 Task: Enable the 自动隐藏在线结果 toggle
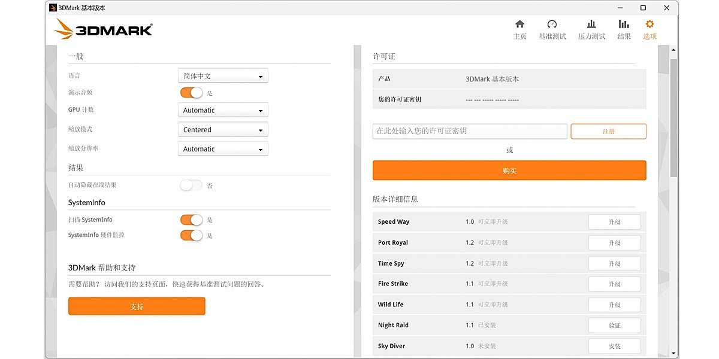pos(191,185)
